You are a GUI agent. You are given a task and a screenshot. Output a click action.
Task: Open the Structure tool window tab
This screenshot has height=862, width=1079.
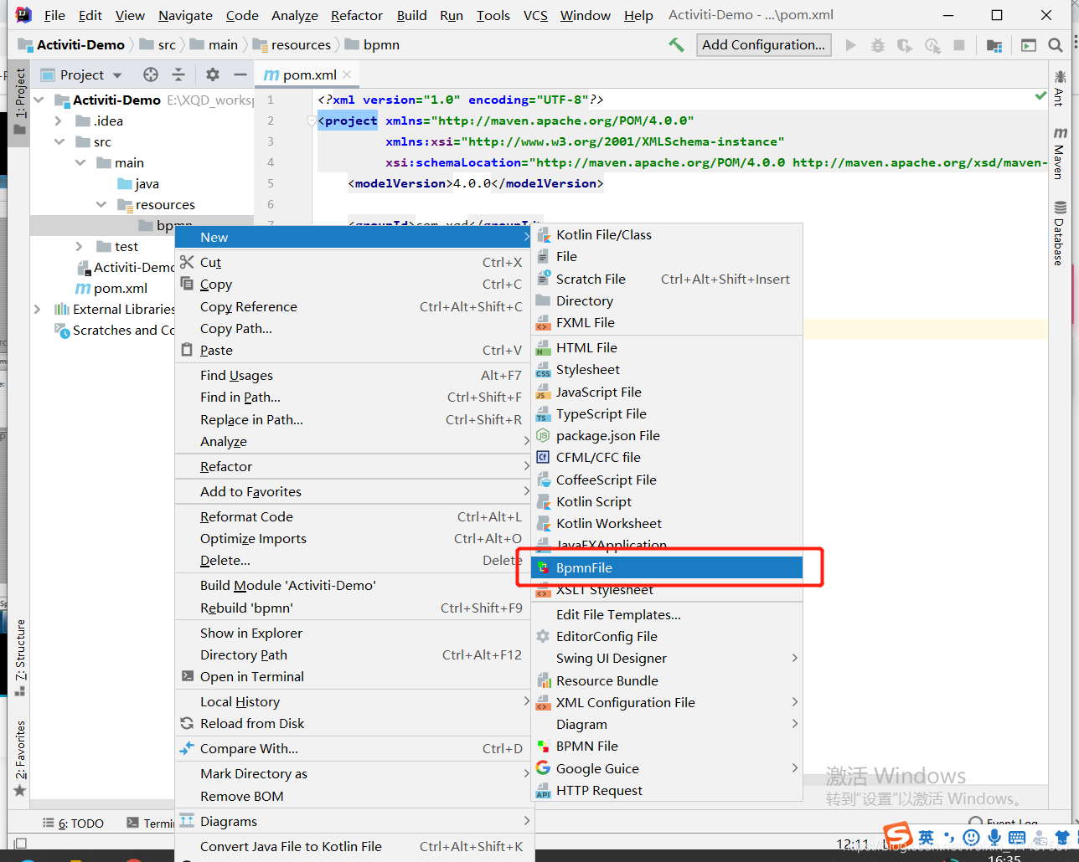[x=20, y=657]
